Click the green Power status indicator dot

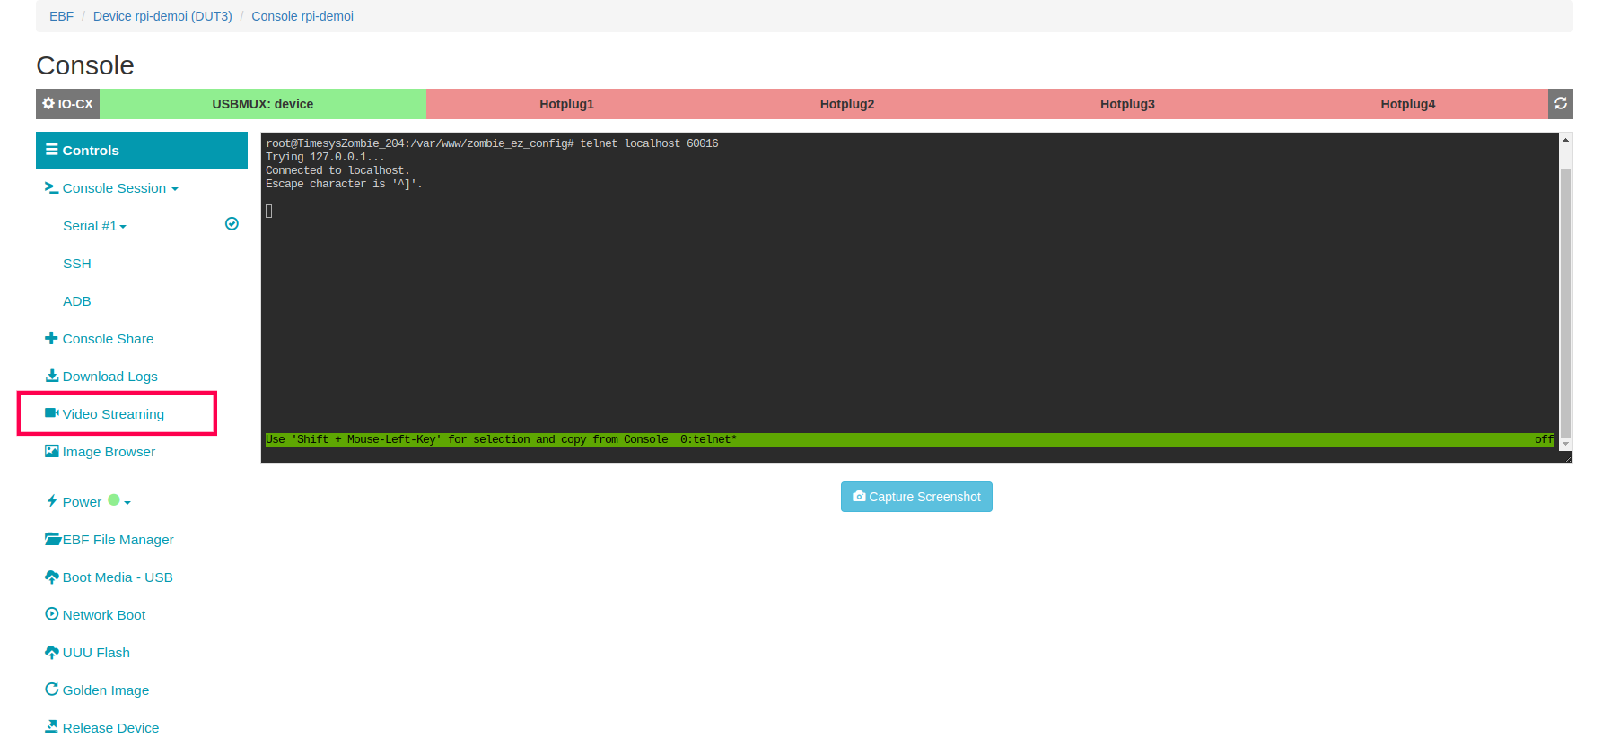[x=114, y=500]
